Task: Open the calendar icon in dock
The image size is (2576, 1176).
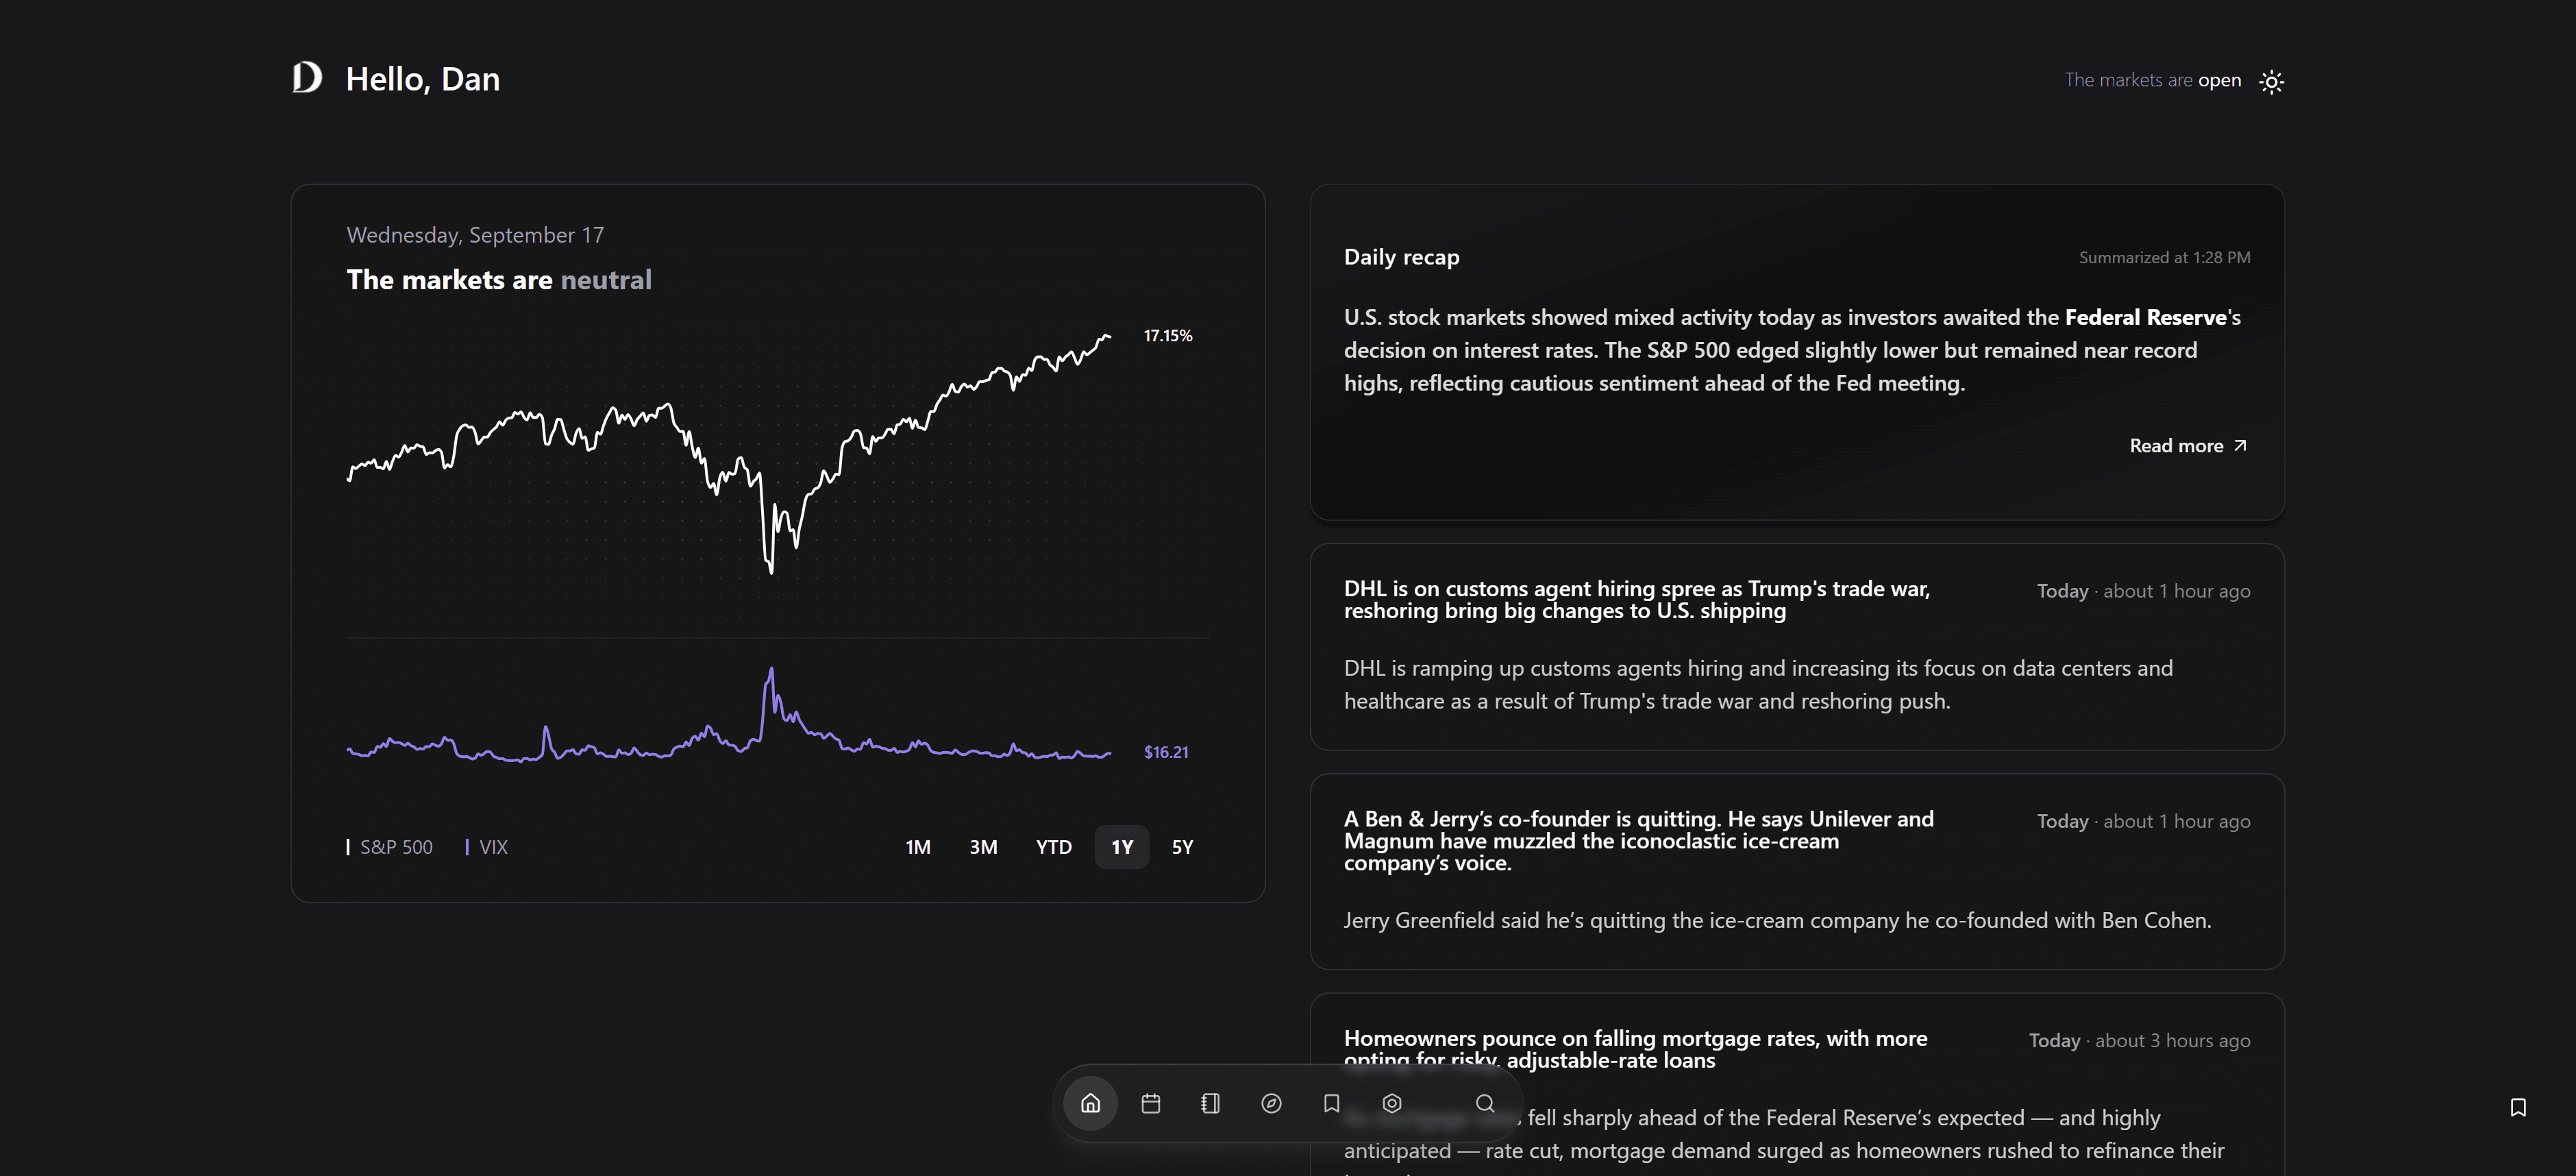Action: tap(1150, 1103)
